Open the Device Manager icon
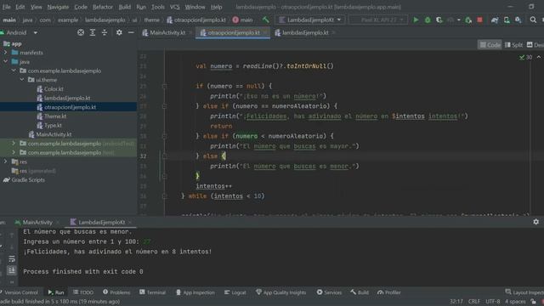This screenshot has width=544, height=306. 507,20
